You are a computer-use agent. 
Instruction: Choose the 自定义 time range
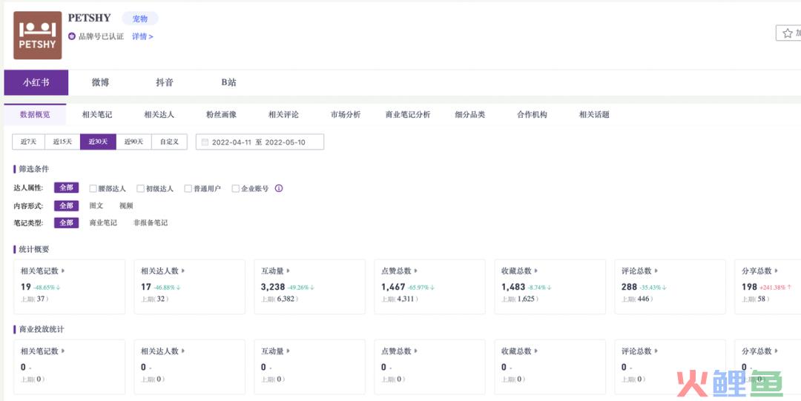coord(170,142)
